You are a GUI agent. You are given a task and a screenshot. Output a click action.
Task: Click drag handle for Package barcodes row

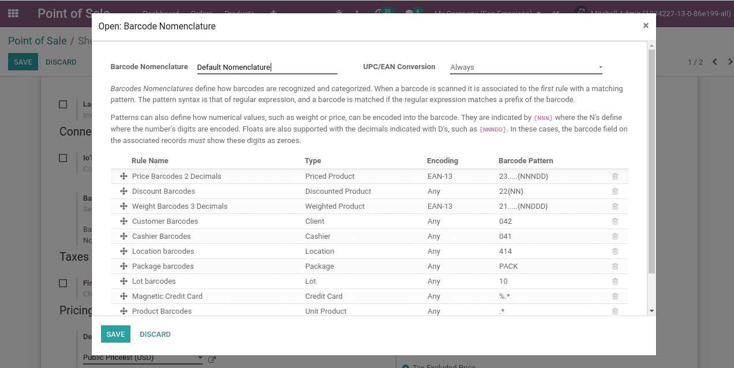pyautogui.click(x=123, y=266)
